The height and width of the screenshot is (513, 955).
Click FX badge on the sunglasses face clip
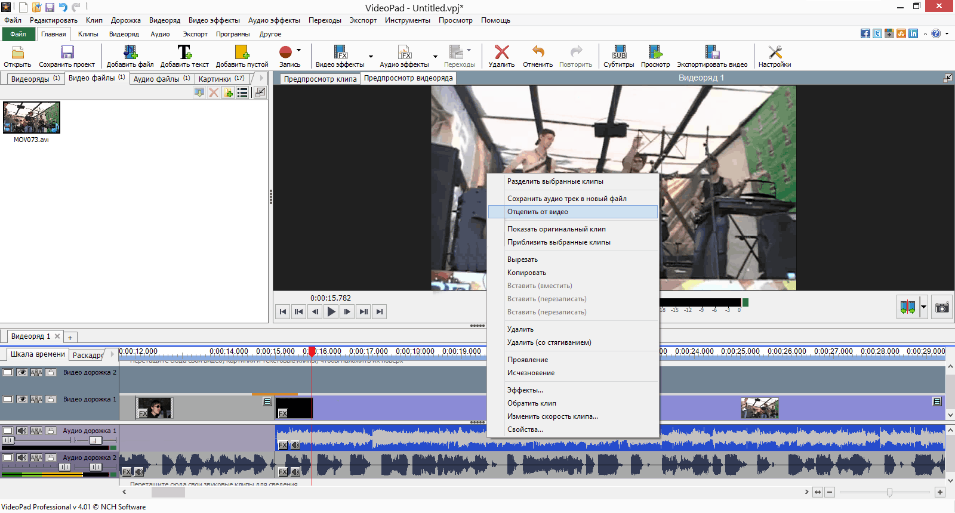click(143, 413)
